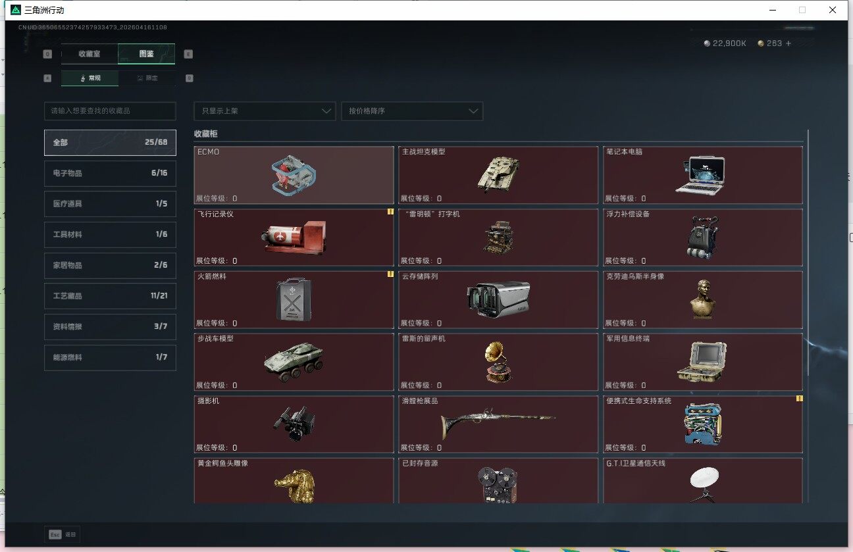
Task: Click the 收藏柜 section heading
Action: pyautogui.click(x=205, y=134)
